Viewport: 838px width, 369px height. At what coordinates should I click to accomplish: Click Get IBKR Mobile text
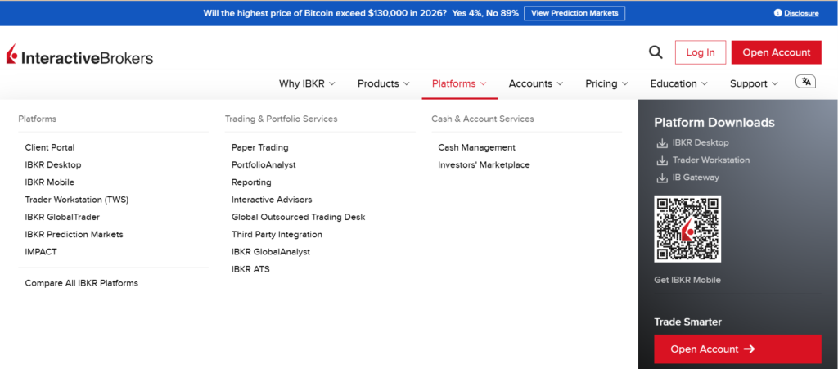(x=687, y=280)
